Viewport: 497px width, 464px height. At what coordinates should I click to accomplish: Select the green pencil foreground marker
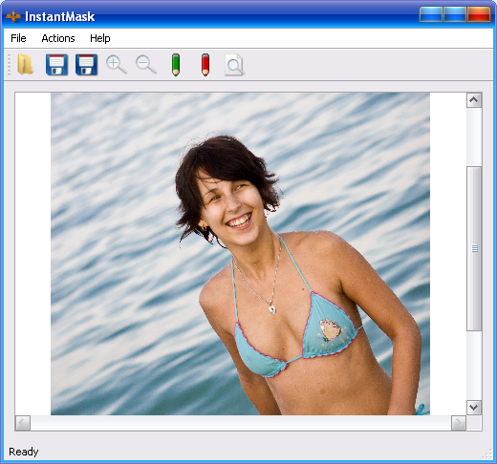(176, 65)
